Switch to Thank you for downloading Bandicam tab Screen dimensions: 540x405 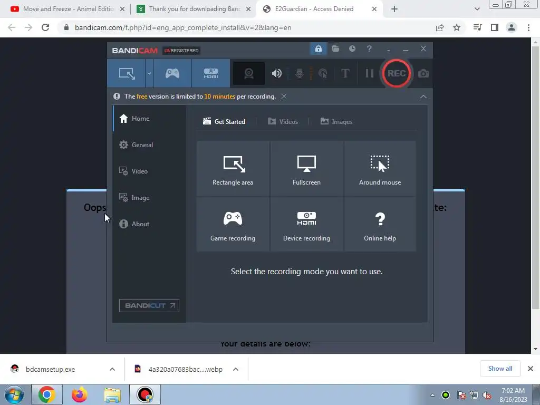(194, 9)
